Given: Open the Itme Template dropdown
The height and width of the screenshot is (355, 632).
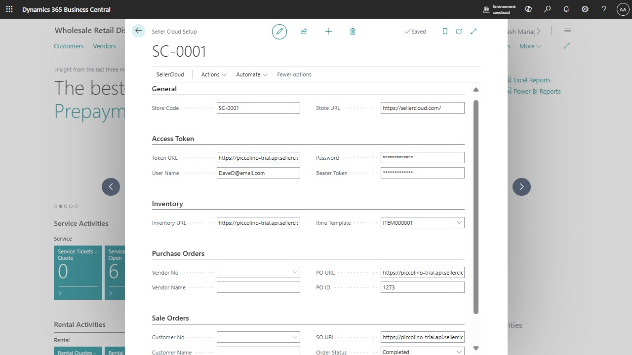Looking at the screenshot, I should (459, 223).
